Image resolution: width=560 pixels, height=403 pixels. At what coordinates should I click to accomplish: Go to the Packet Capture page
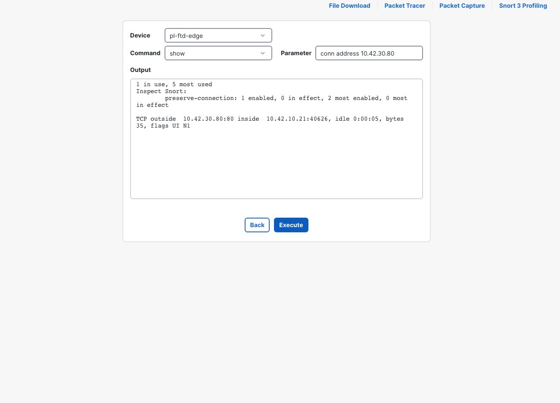click(462, 6)
